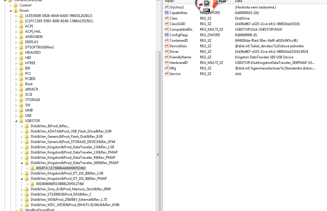Click the ACPI folder icon
The height and width of the screenshot is (211, 327).
tap(21, 26)
